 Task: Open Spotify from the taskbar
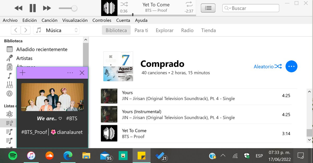click(13, 156)
